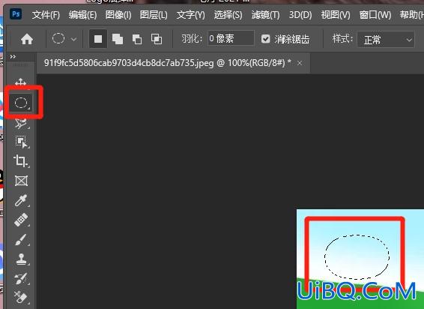Select the Spot Healing Brush tool
The height and width of the screenshot is (309, 424).
pos(21,220)
